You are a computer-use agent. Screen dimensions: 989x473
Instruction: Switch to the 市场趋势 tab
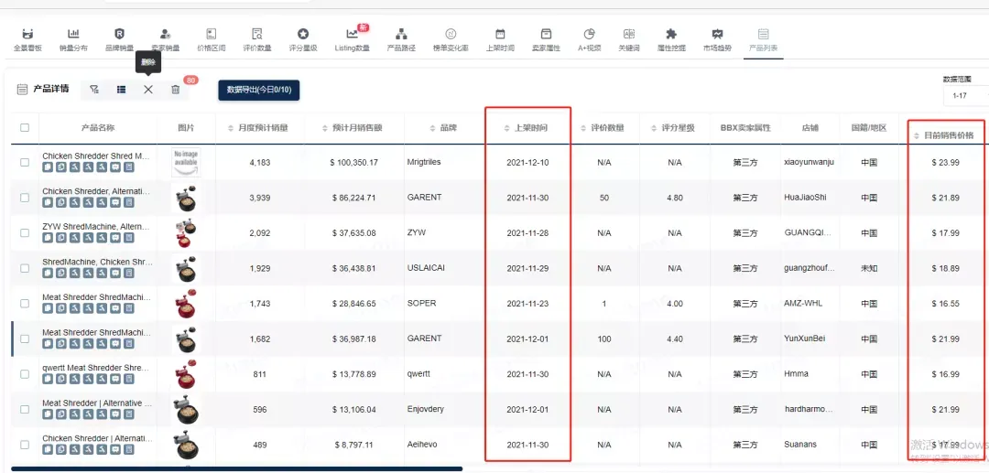(x=717, y=39)
